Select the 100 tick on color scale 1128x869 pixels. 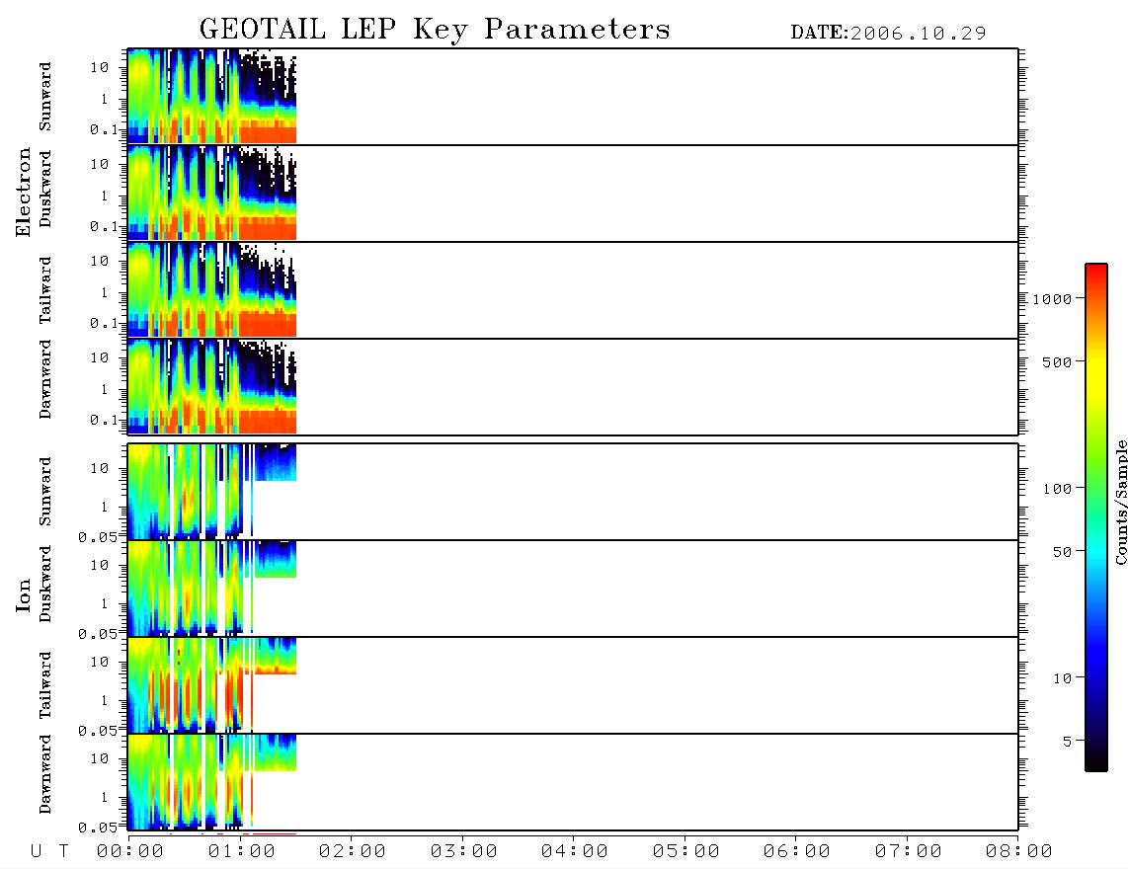1058,489
